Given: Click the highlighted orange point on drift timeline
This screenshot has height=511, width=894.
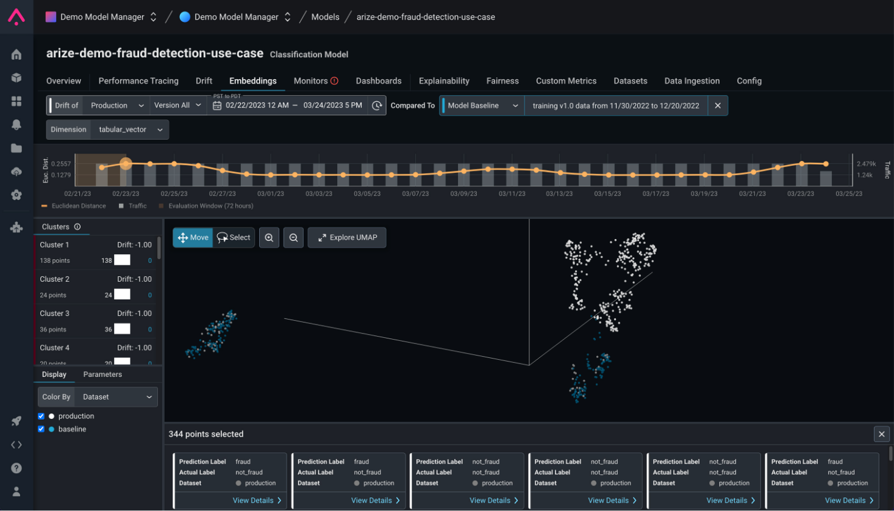Looking at the screenshot, I should [126, 163].
